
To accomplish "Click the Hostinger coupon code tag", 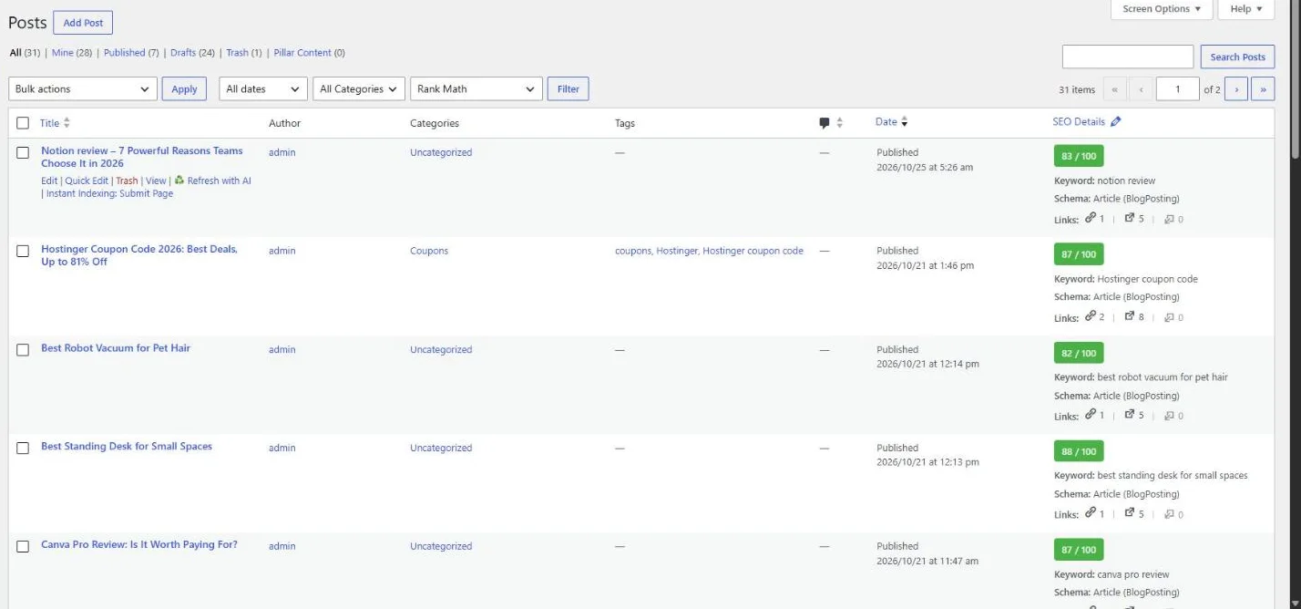I will pyautogui.click(x=753, y=251).
